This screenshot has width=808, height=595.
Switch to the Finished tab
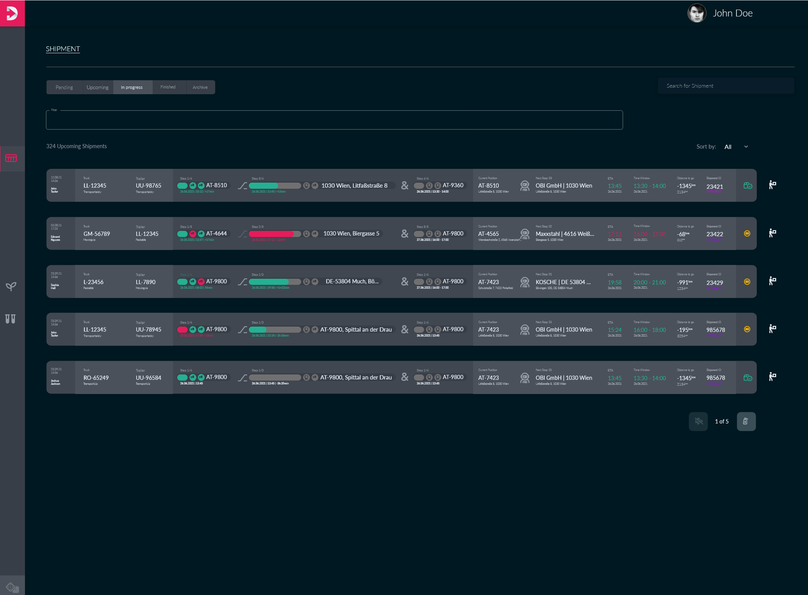[168, 87]
